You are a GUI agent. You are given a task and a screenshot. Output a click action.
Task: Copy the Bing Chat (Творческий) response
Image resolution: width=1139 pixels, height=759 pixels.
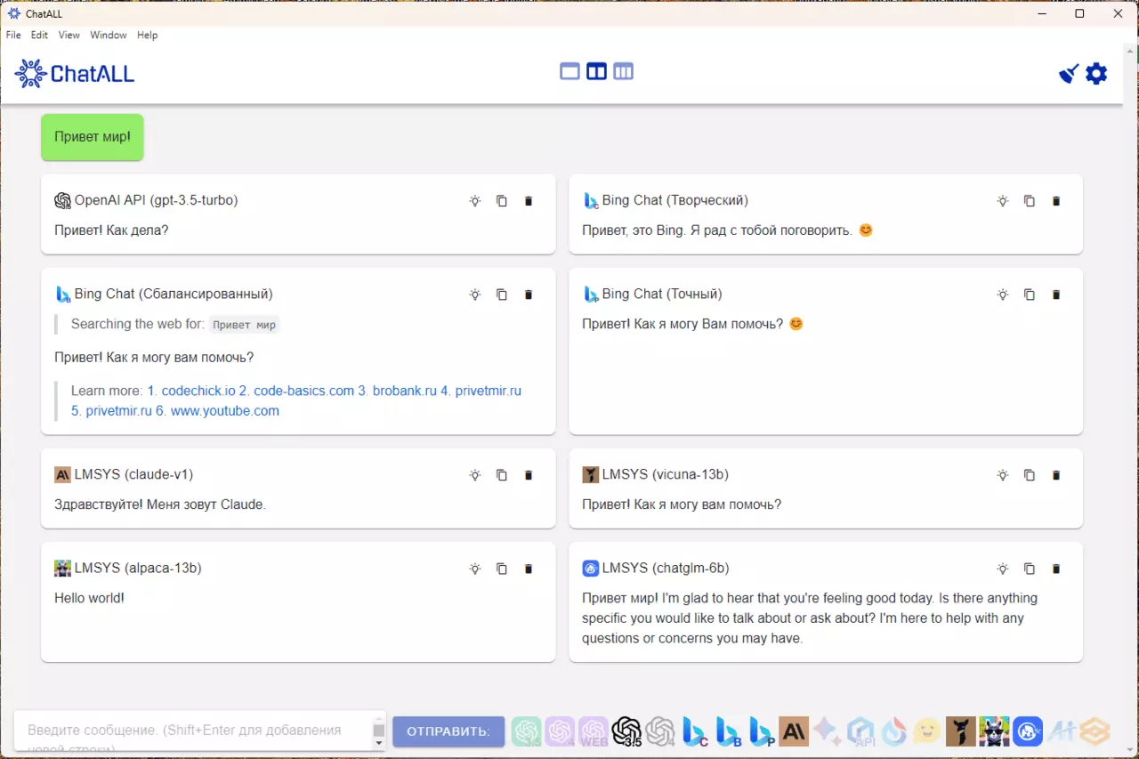click(x=1030, y=201)
